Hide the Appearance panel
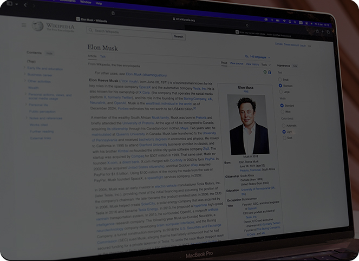The width and height of the screenshot is (359, 261). [295, 66]
